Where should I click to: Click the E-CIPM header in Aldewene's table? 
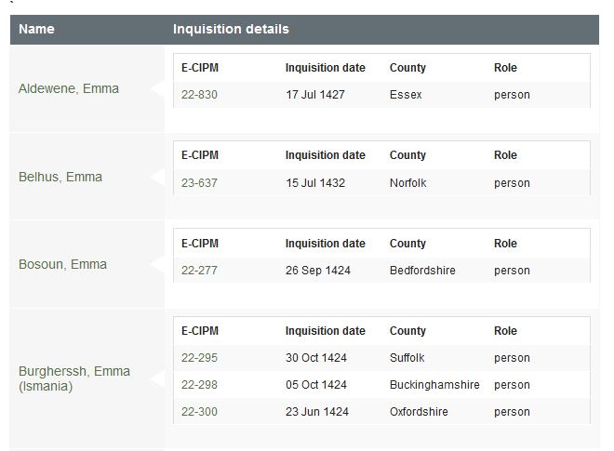200,68
